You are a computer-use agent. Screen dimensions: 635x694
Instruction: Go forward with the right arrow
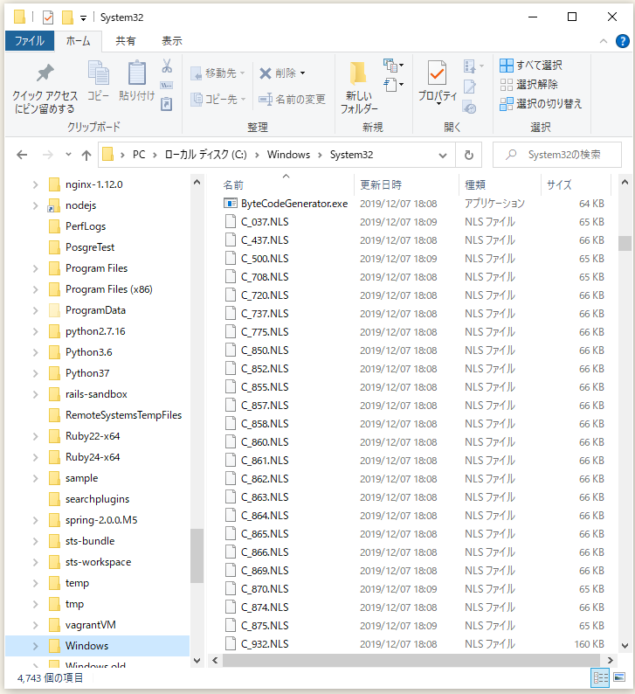[48, 155]
